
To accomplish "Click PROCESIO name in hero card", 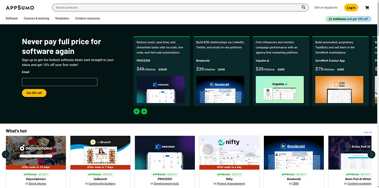I will (x=143, y=61).
